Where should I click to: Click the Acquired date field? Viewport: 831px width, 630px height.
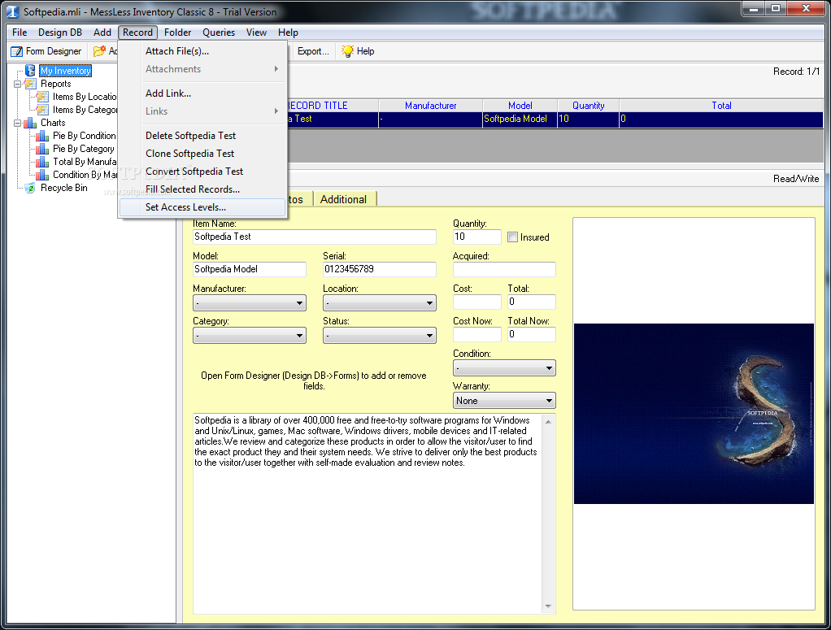tap(504, 269)
